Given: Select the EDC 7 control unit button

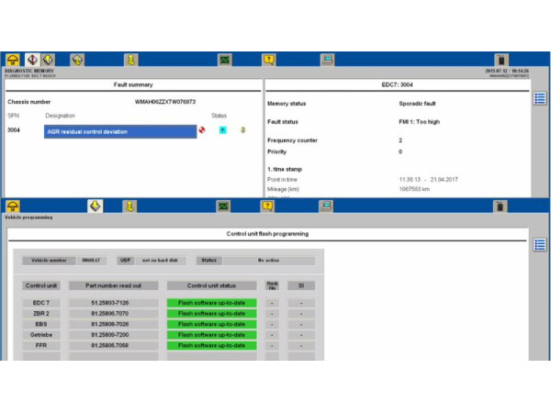Looking at the screenshot, I should point(41,302).
